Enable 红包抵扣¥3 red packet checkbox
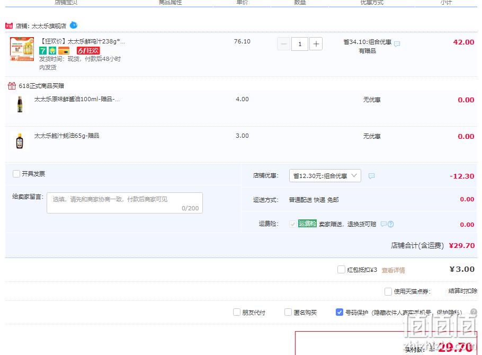The image size is (482, 355). pos(341,270)
